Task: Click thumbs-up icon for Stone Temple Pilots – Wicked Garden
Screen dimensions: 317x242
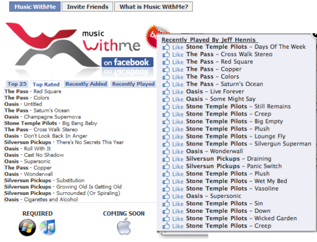Action: (166, 219)
